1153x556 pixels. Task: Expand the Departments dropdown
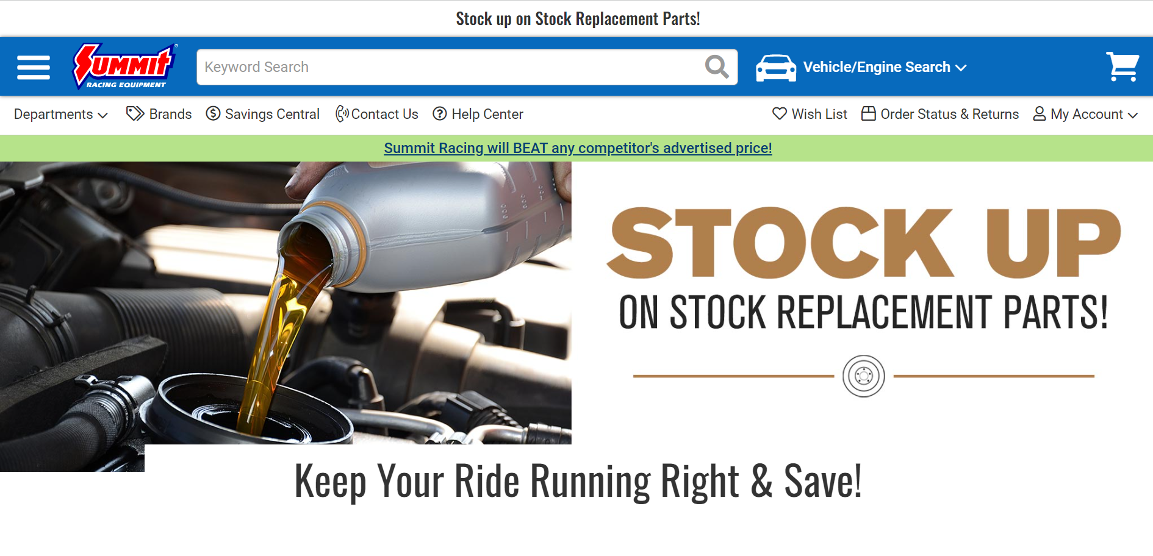click(x=61, y=114)
